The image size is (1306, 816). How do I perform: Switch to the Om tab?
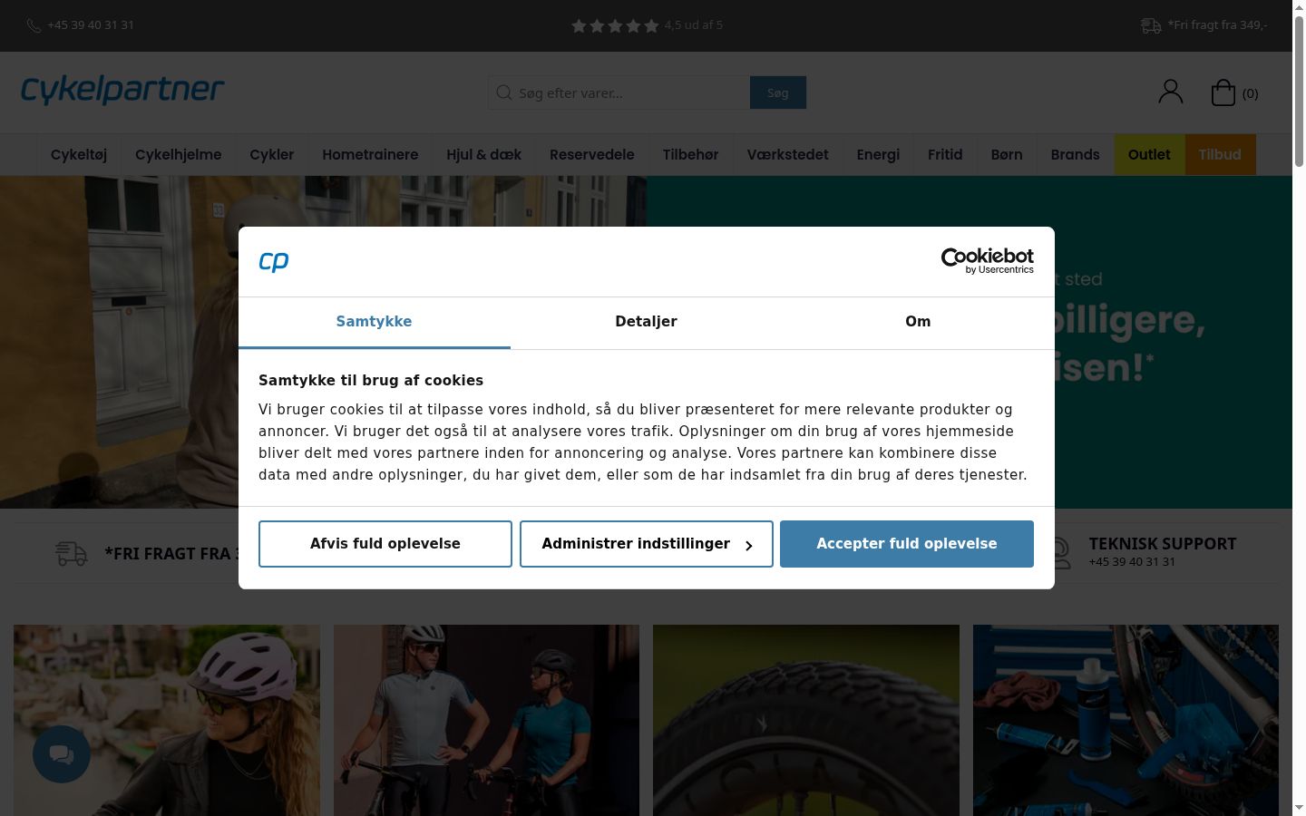pyautogui.click(x=918, y=322)
